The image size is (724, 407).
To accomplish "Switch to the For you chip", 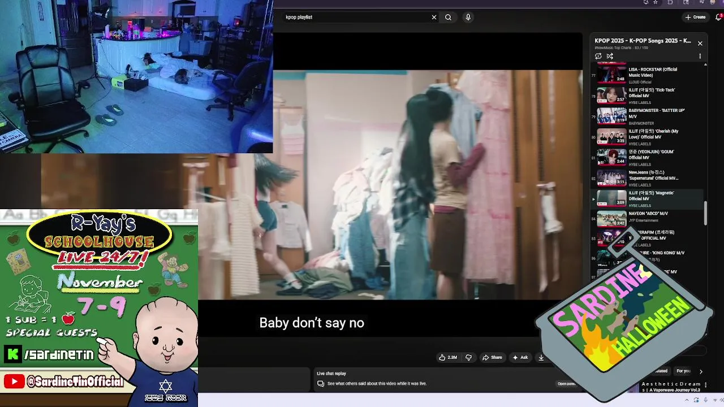I will [x=683, y=371].
